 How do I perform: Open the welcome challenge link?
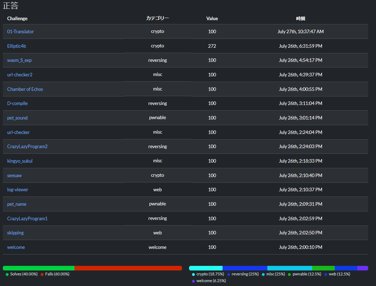tap(16, 247)
